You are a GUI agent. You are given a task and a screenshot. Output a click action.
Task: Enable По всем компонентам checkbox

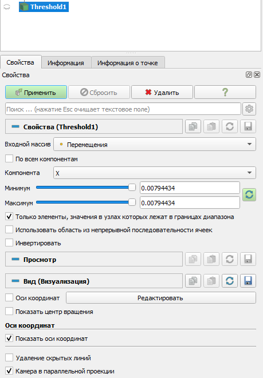(x=9, y=159)
